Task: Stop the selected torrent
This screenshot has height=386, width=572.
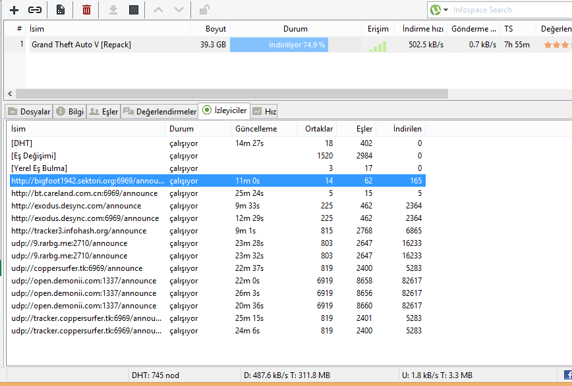Action: (134, 10)
